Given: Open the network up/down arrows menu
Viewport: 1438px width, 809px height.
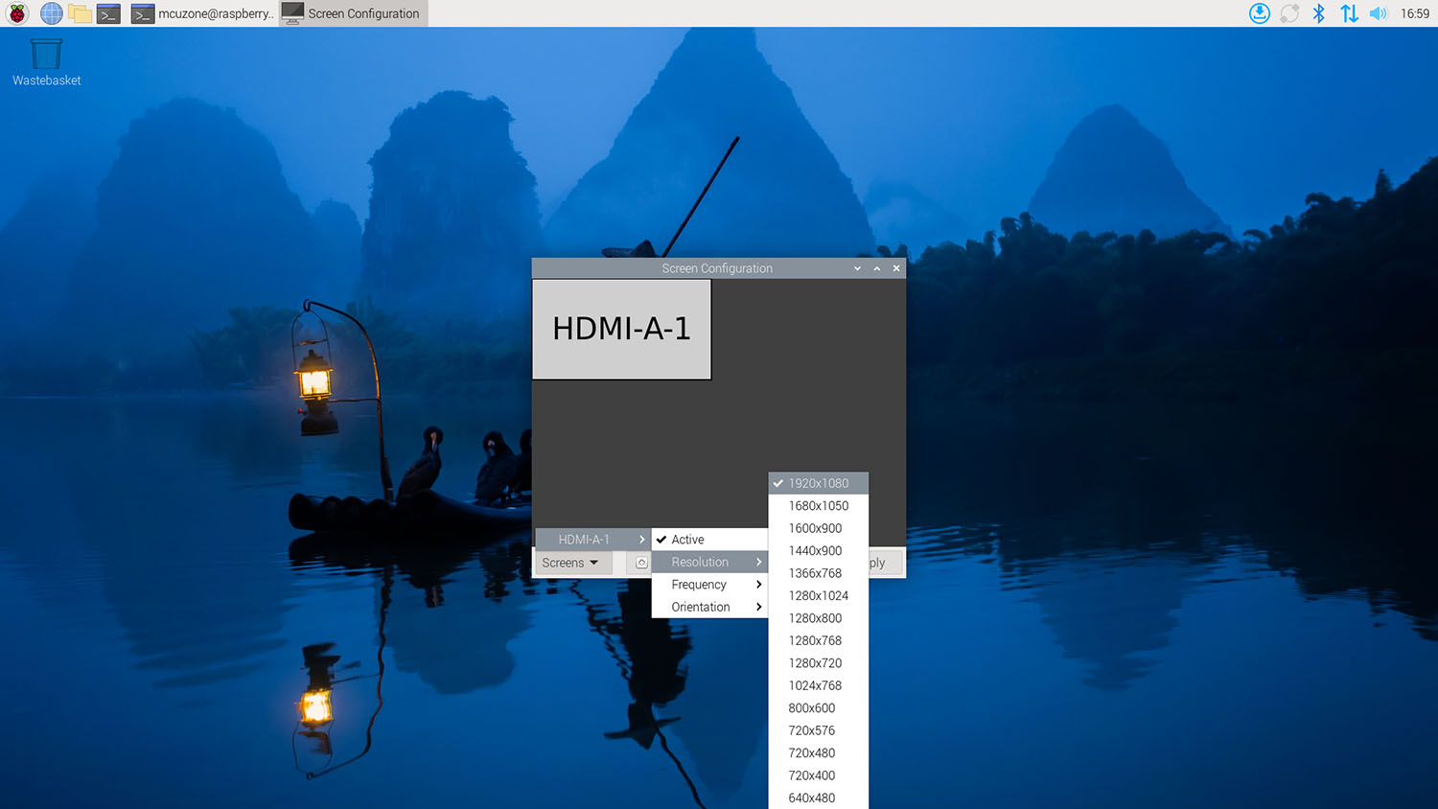Looking at the screenshot, I should [x=1349, y=13].
